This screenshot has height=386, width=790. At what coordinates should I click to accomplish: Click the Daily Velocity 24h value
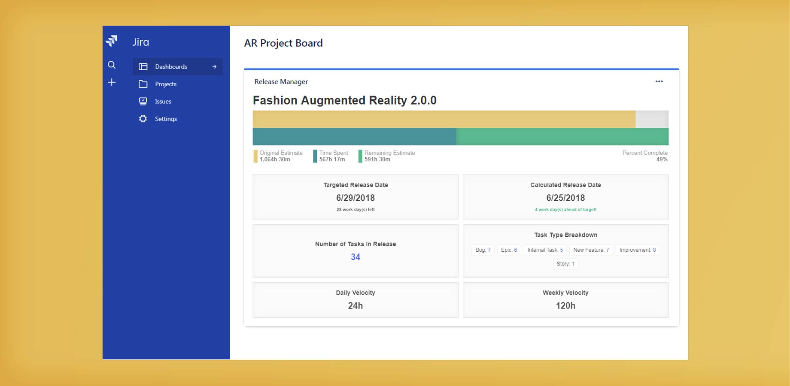(355, 306)
